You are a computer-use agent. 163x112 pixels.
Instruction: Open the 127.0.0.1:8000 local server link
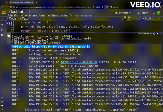pos(75,62)
